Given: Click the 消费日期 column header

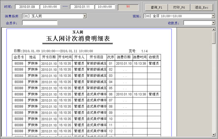Looking at the screenshot, I should 124,57.
